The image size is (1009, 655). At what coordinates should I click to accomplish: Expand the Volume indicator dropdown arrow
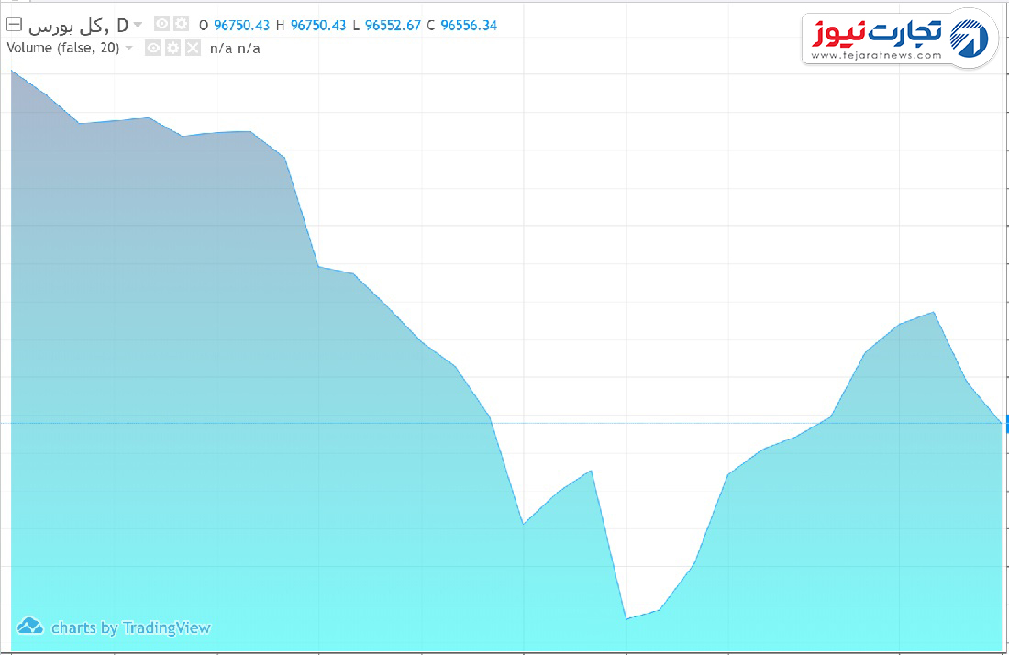click(x=128, y=48)
